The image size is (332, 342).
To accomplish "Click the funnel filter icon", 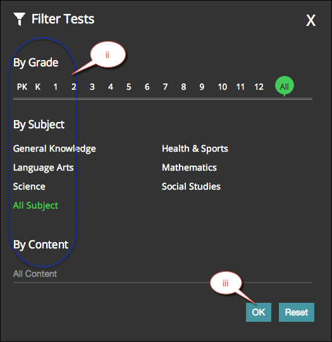I will (19, 19).
